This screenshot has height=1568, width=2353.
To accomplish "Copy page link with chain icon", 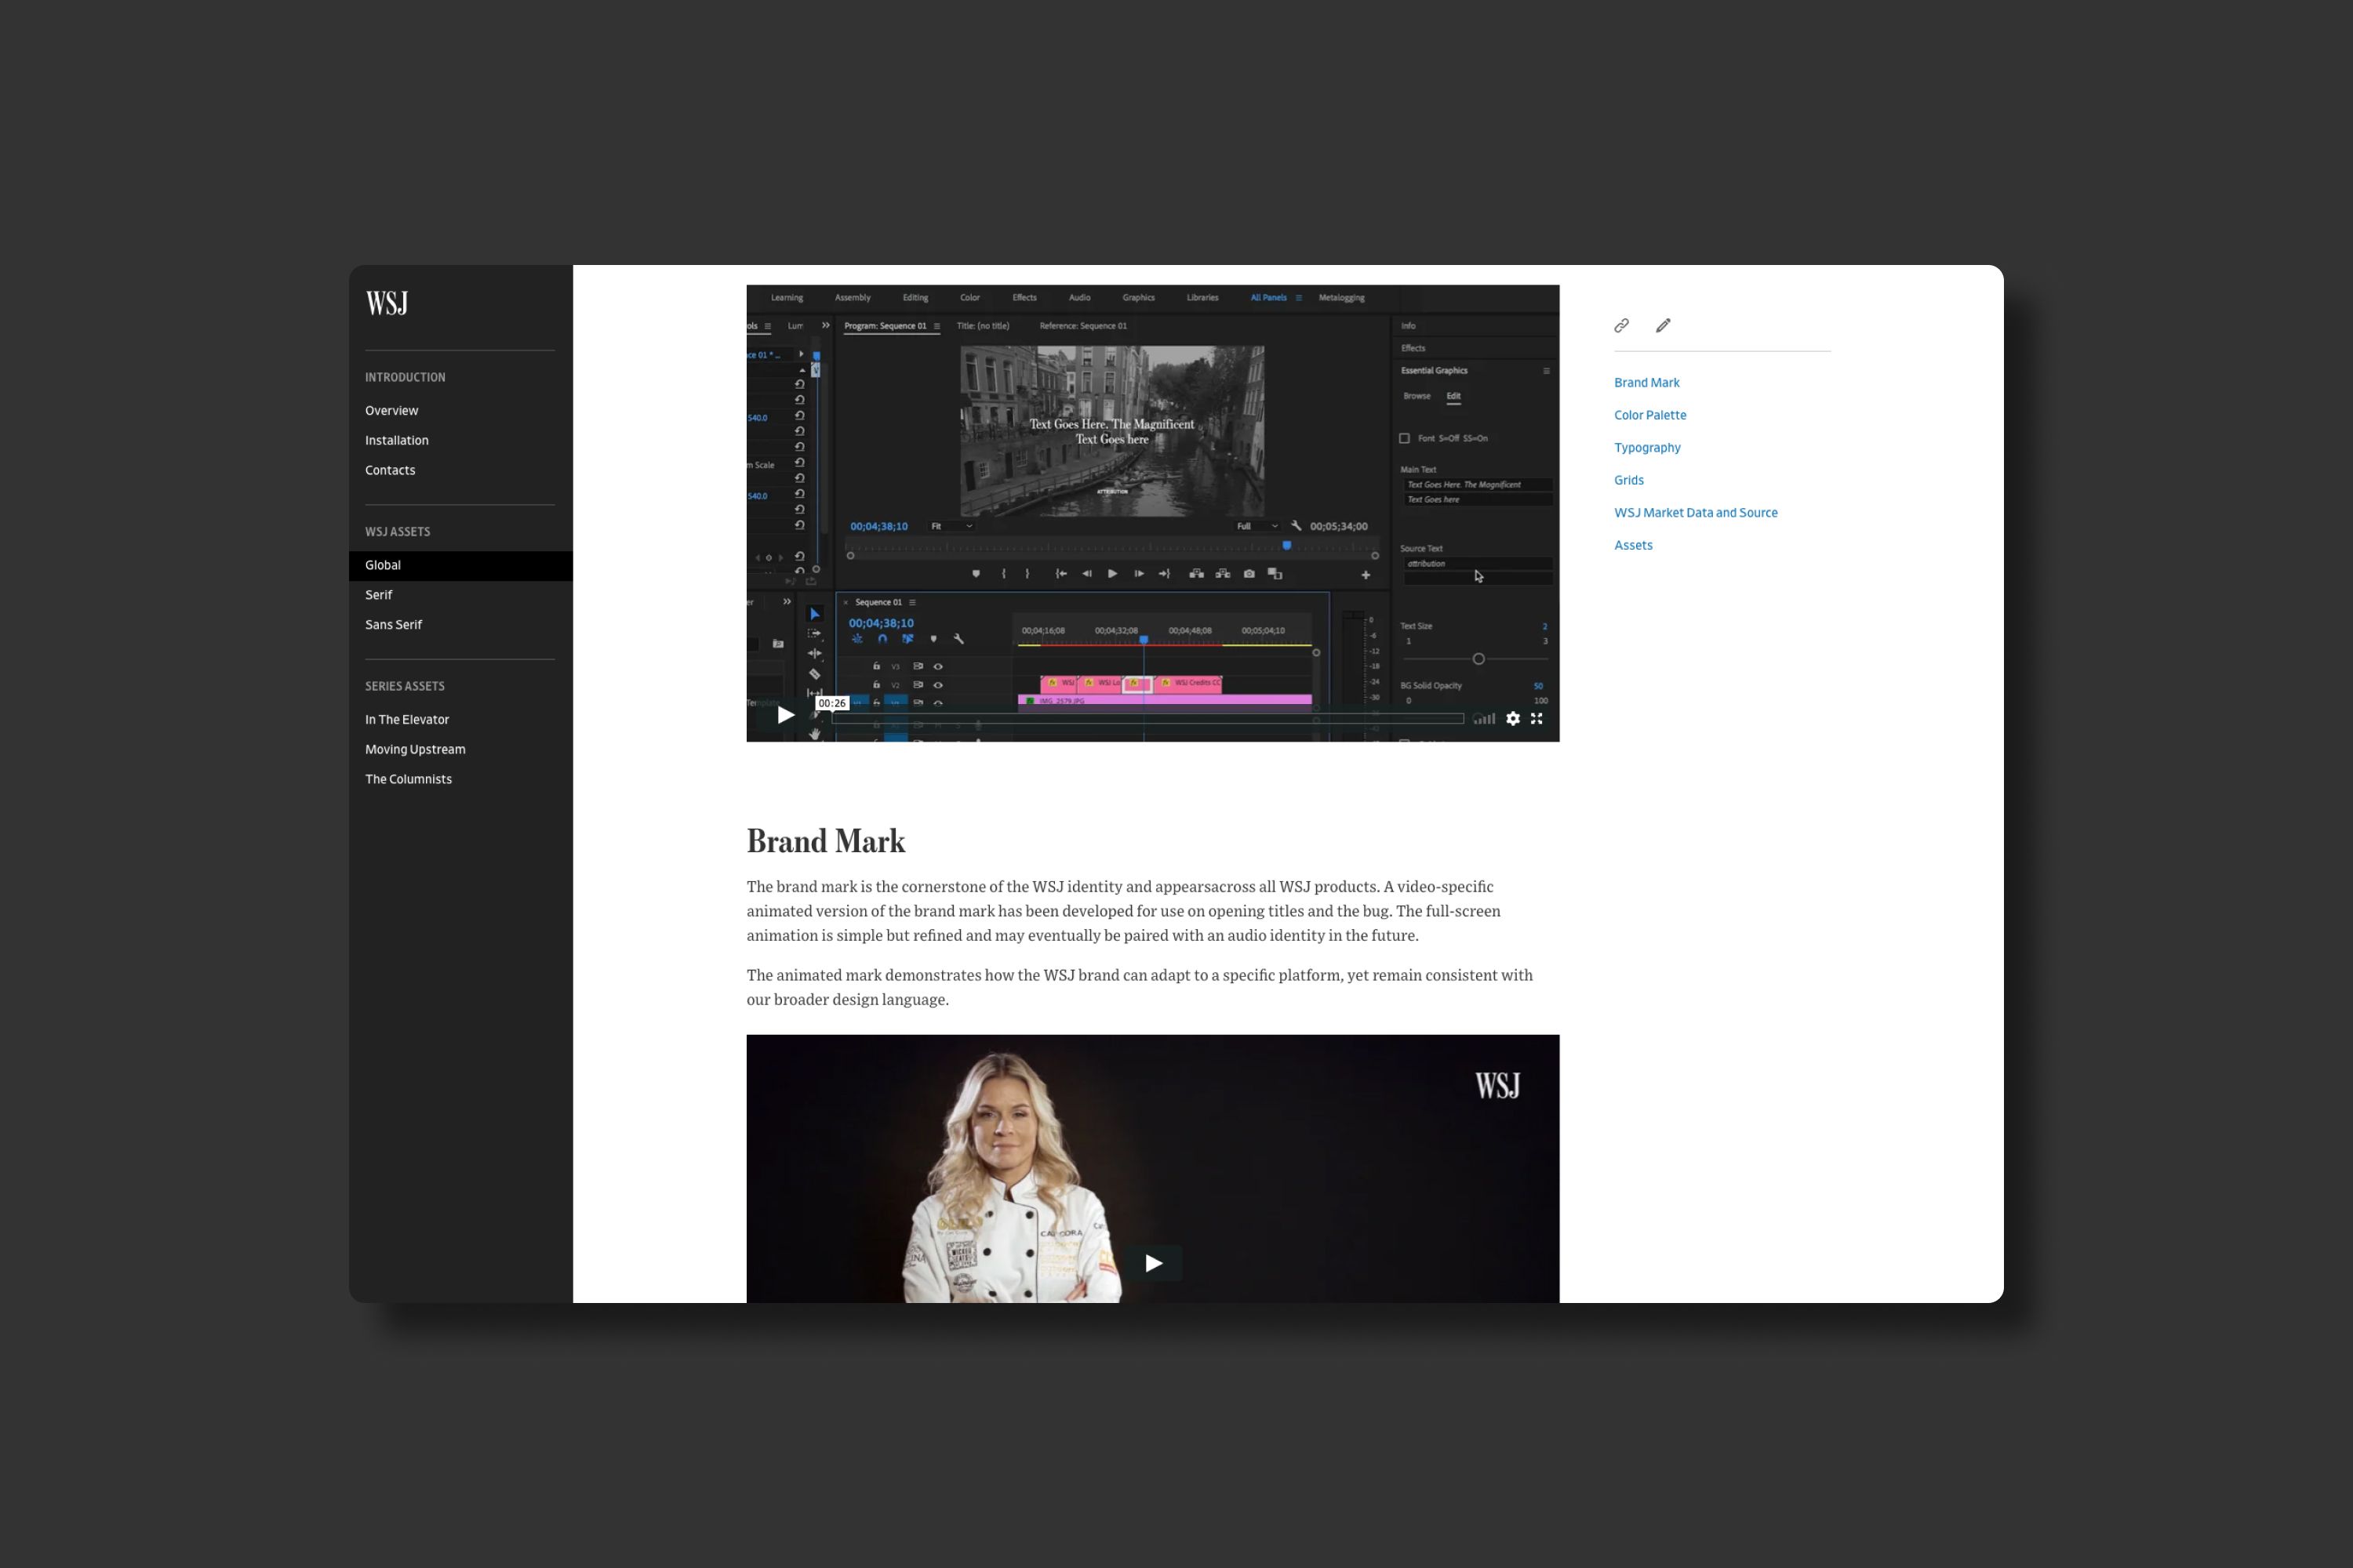I will pos(1622,325).
